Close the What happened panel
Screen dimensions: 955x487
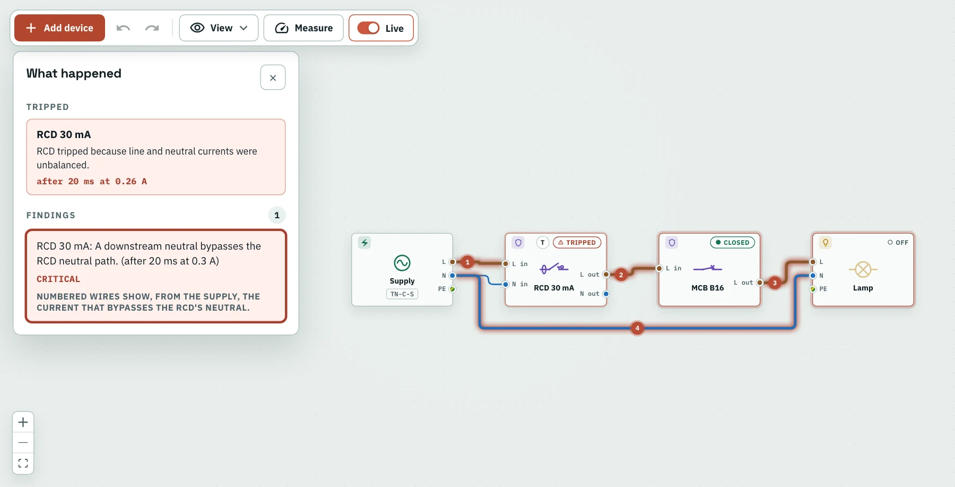[x=273, y=78]
